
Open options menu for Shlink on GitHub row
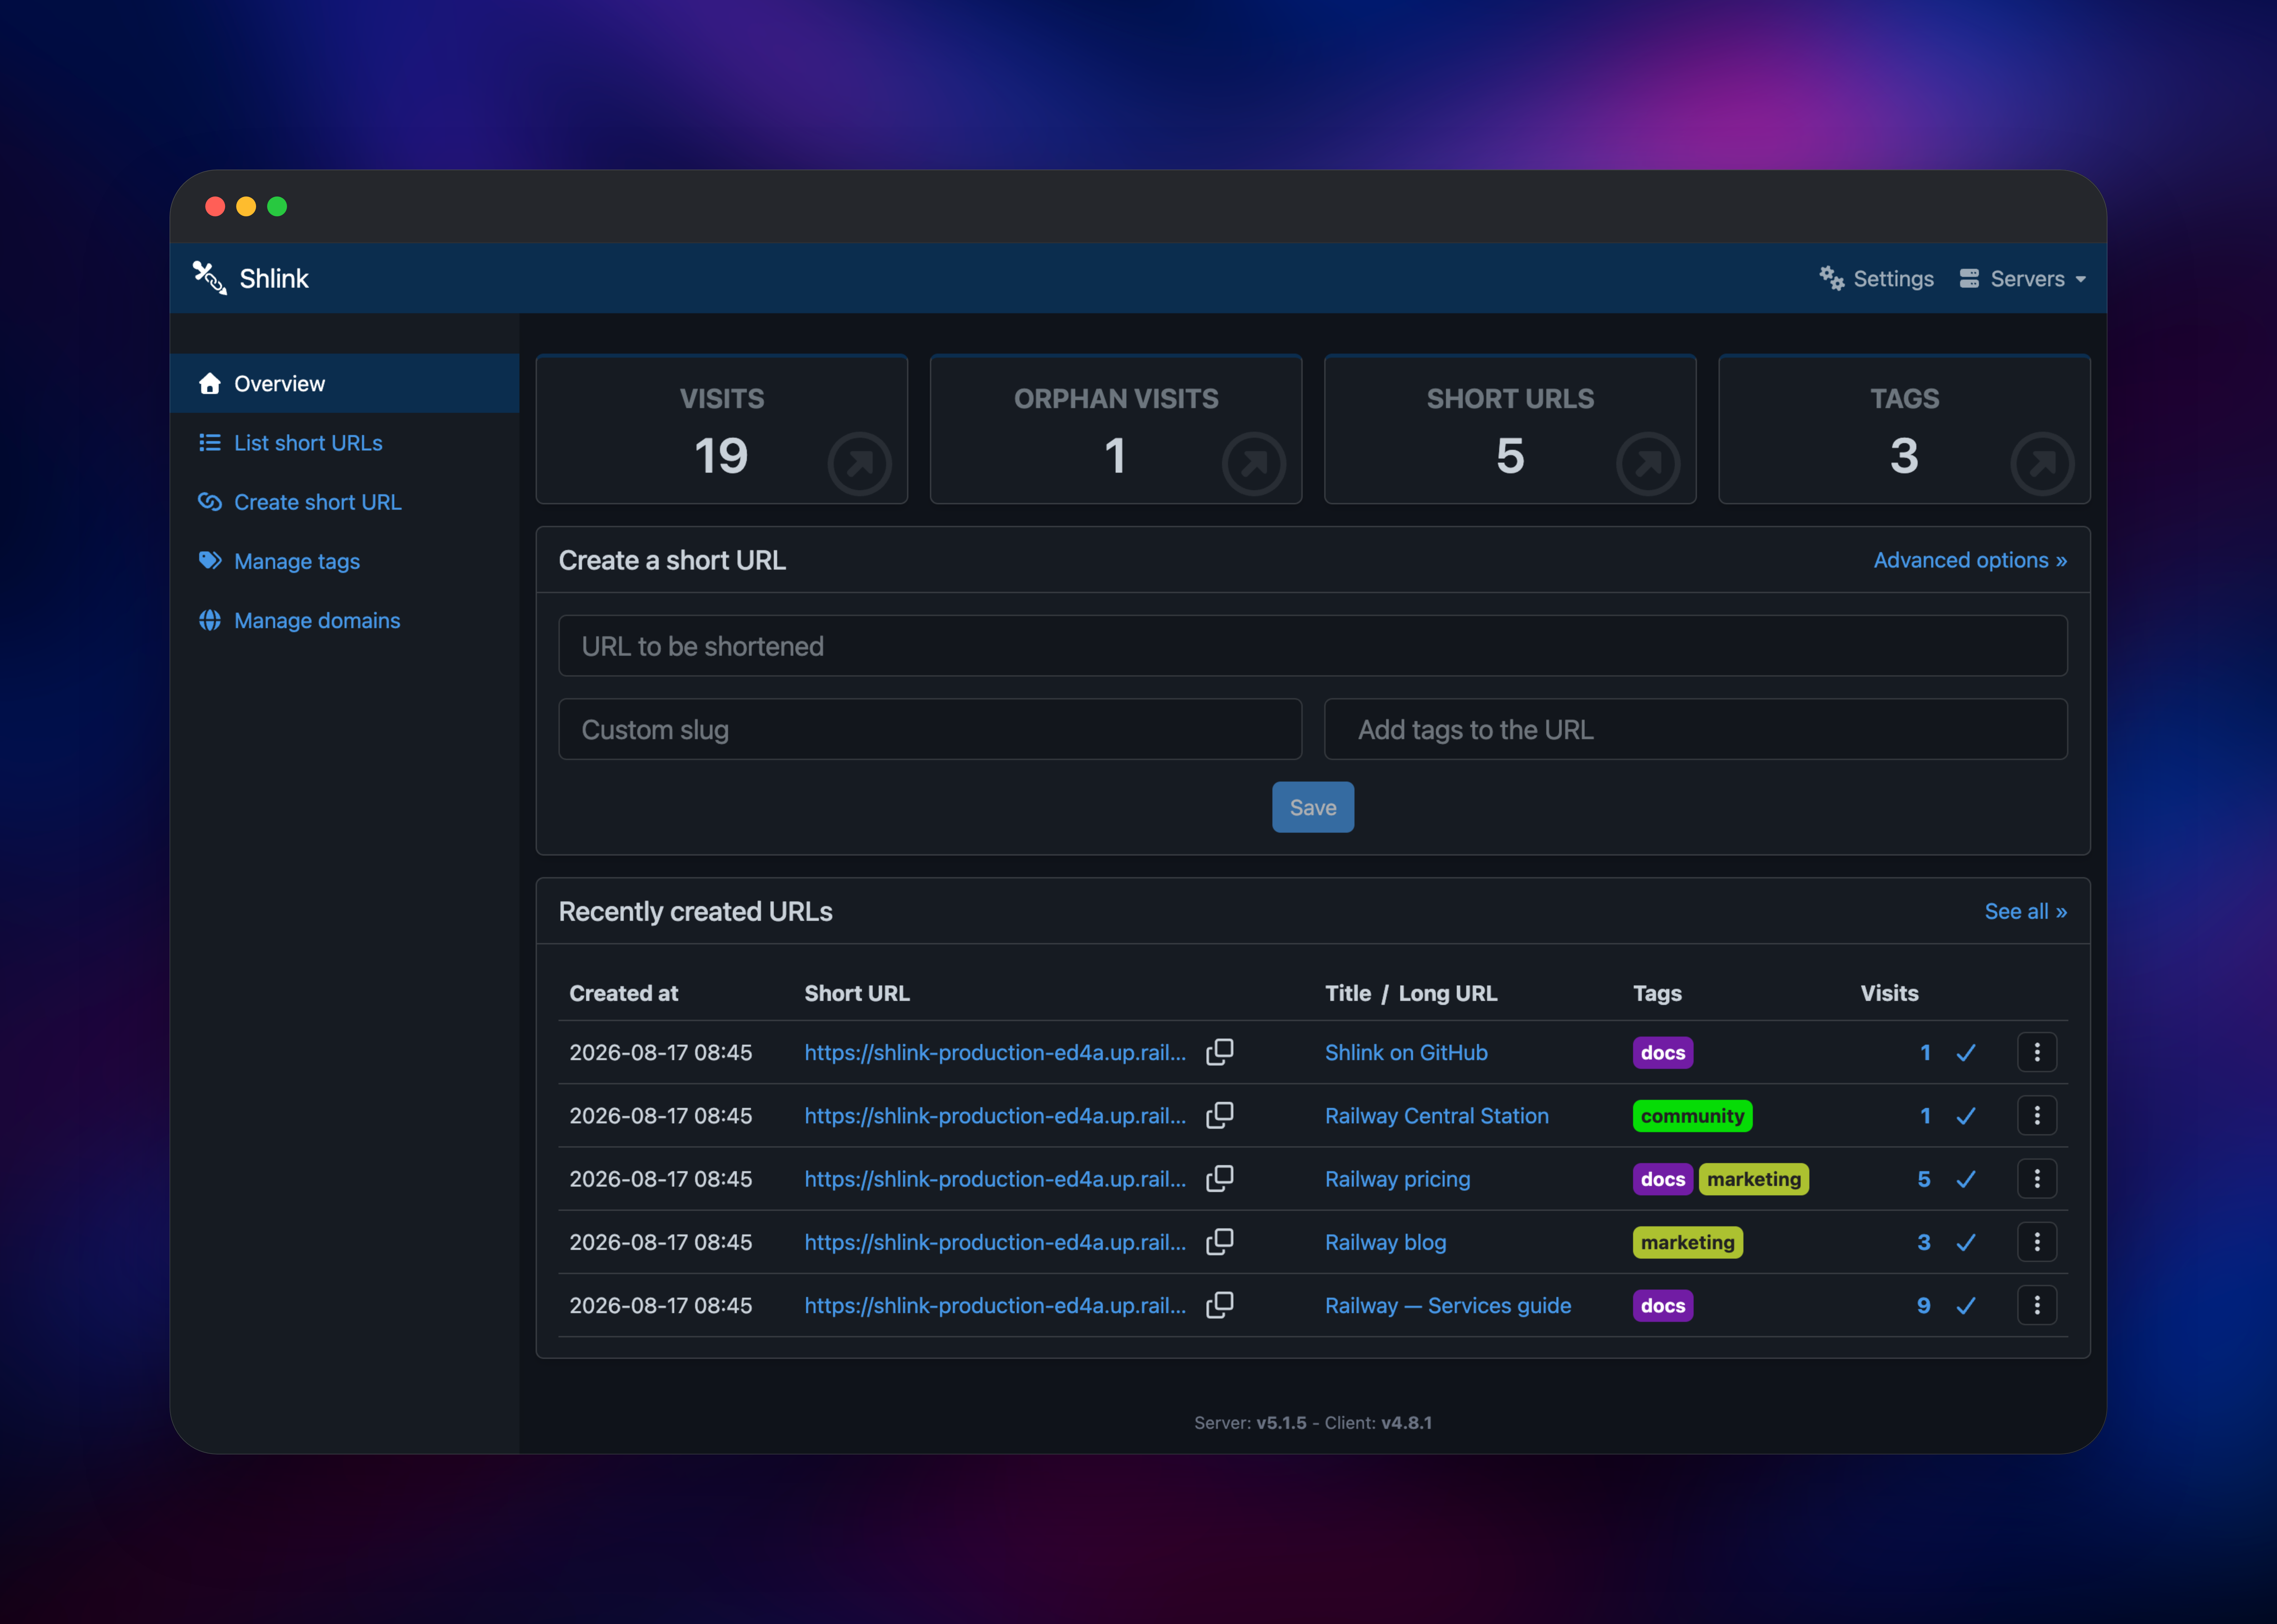[2037, 1052]
